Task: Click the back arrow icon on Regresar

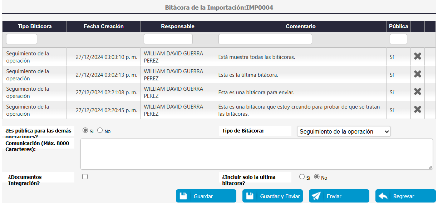Action: [x=383, y=196]
